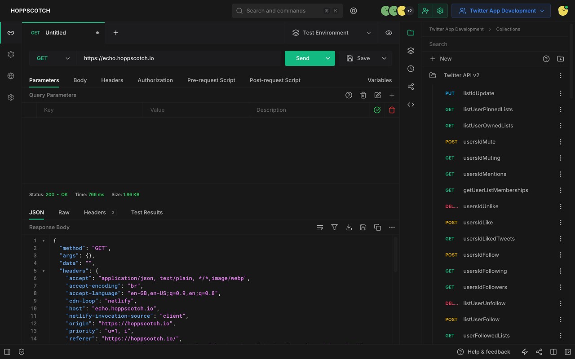Click New to add a collection
The image size is (575, 359).
[x=441, y=59]
